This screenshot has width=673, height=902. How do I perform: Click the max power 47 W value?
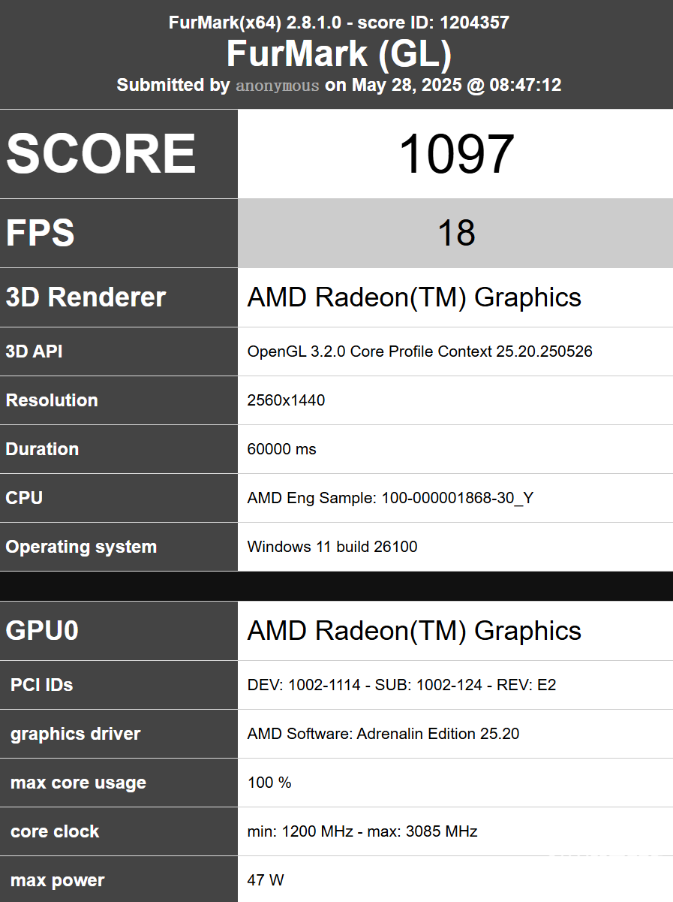[x=265, y=880]
